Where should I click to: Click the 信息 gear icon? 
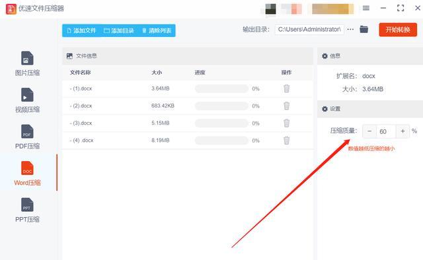pos(325,56)
